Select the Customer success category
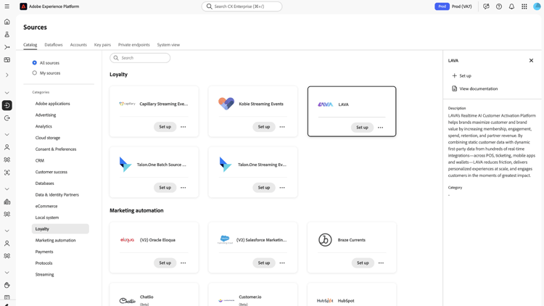The width and height of the screenshot is (544, 306). click(x=51, y=172)
